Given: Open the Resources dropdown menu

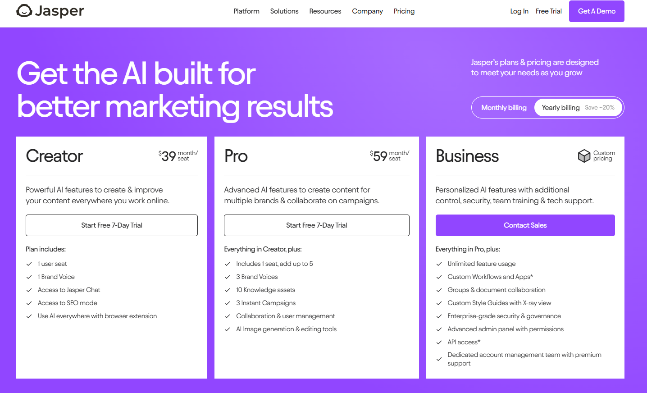Looking at the screenshot, I should click(325, 11).
